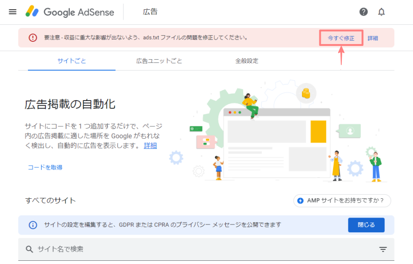Switch to the 全般設定 tab
Screen dimensions: 413x264
tap(247, 61)
